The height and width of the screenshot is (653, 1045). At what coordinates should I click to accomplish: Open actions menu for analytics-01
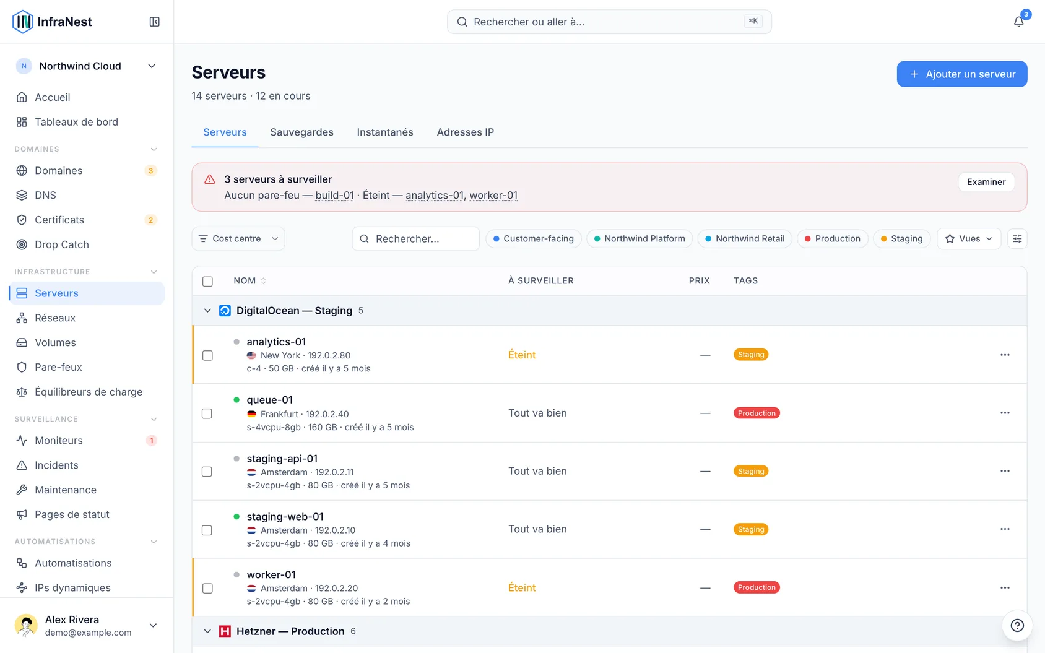coord(1005,355)
